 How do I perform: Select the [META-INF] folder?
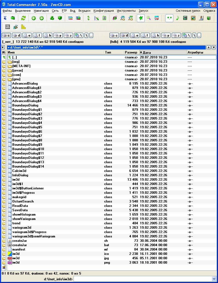(x=112, y=66)
